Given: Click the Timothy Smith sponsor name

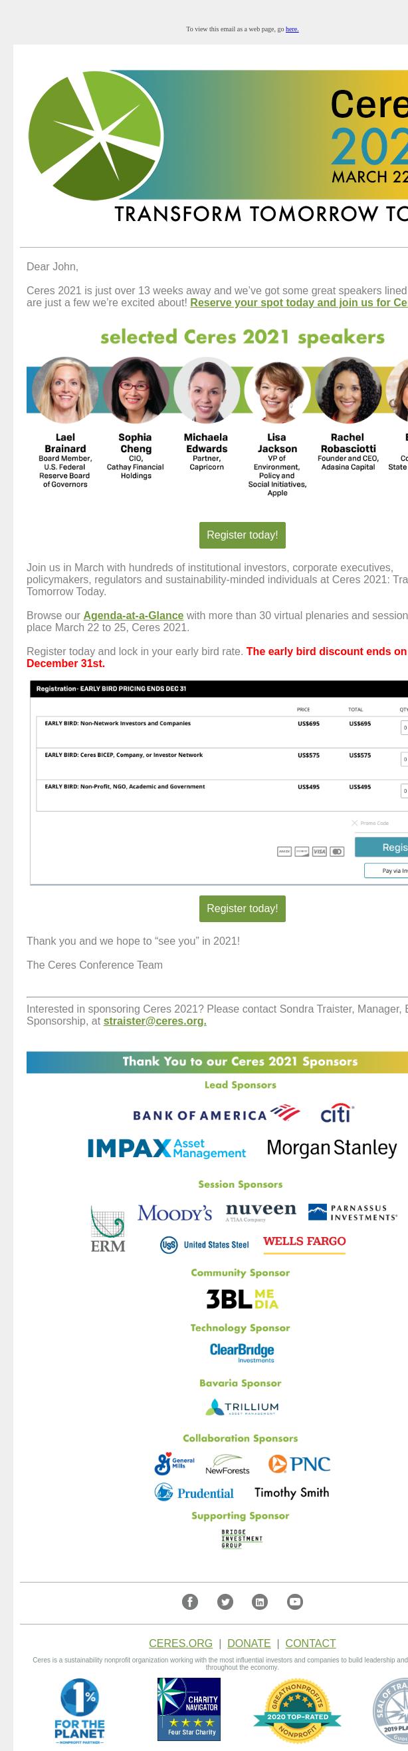Looking at the screenshot, I should (x=292, y=1493).
